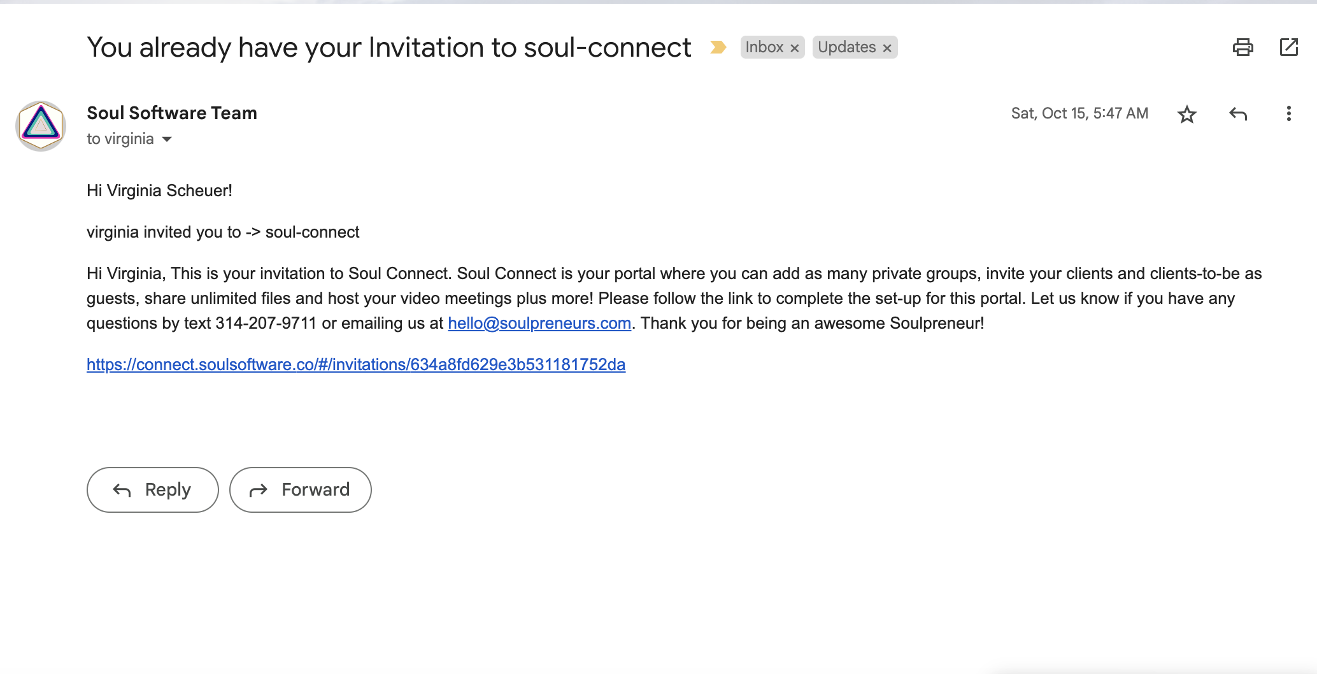Click the email subject title text
The height and width of the screenshot is (674, 1317).
pos(388,47)
